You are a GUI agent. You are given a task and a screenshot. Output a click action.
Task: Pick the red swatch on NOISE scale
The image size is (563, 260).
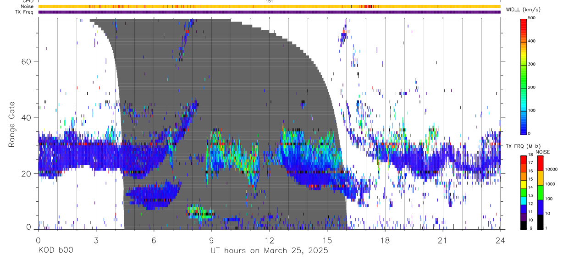tap(540, 163)
